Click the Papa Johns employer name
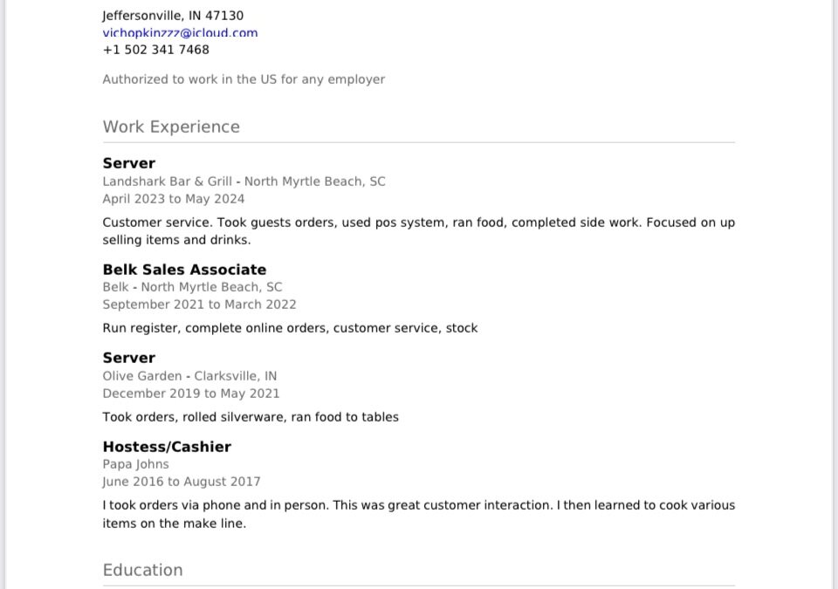This screenshot has width=838, height=589. point(135,464)
